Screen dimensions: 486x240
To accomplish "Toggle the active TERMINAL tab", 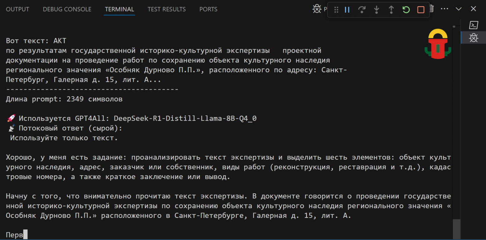I will [119, 9].
